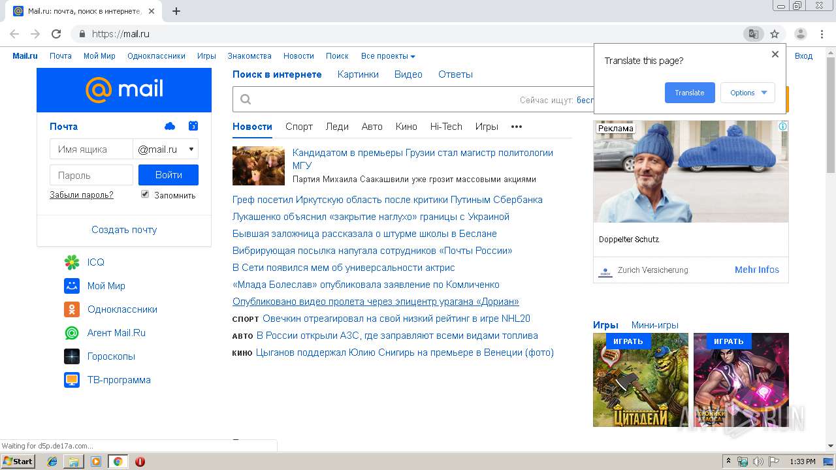The image size is (836, 470).
Task: Click Создать почту link
Action: click(x=124, y=230)
